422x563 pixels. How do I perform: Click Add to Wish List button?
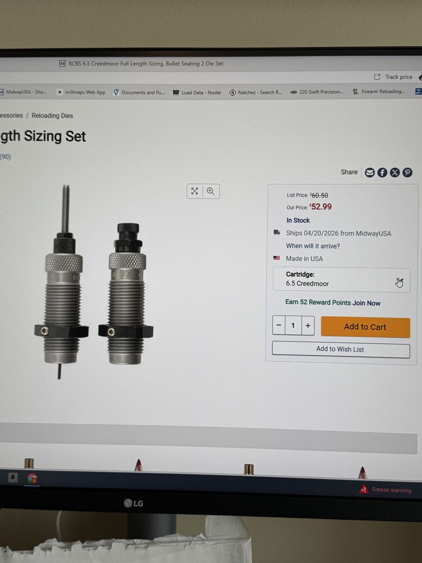click(x=341, y=350)
